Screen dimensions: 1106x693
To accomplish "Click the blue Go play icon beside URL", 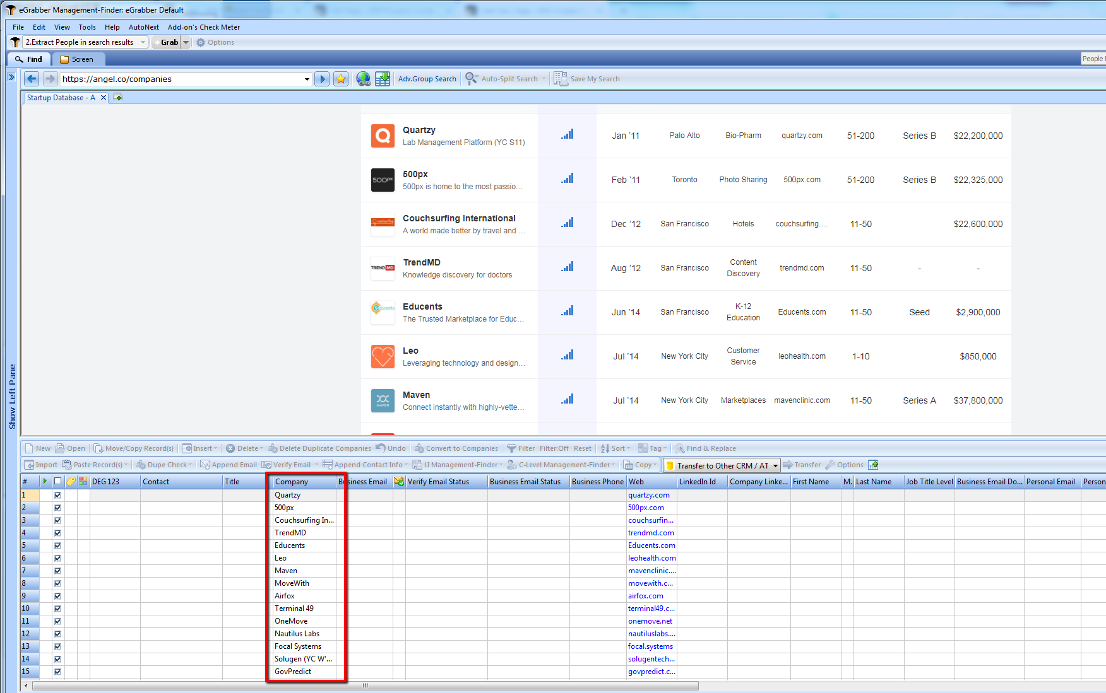I will click(322, 79).
